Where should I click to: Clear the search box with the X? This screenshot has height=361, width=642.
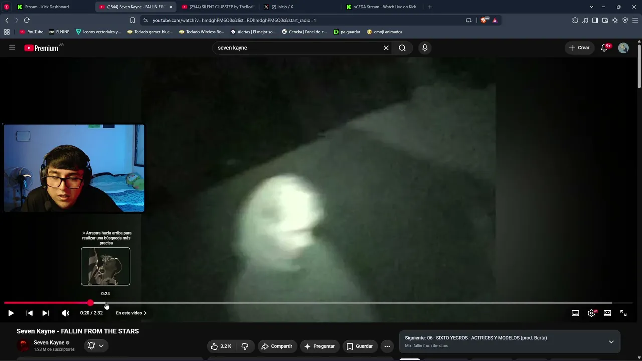[x=386, y=48]
